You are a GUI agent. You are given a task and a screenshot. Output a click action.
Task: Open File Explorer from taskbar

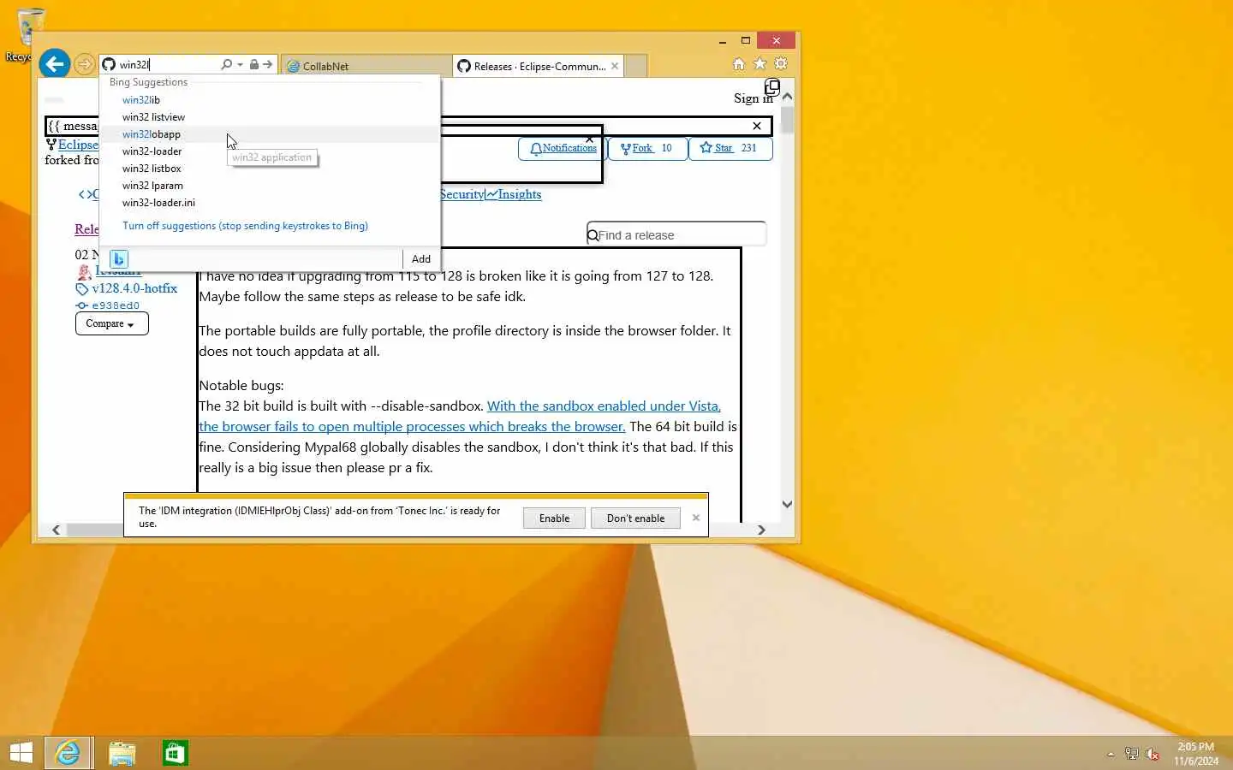coord(122,753)
